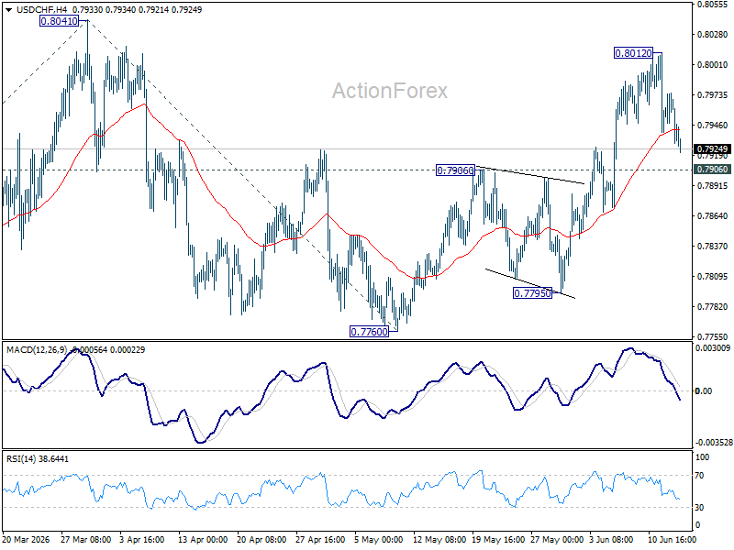Click the 0.80010 price axis value
This screenshot has height=550, width=734.
(x=712, y=65)
